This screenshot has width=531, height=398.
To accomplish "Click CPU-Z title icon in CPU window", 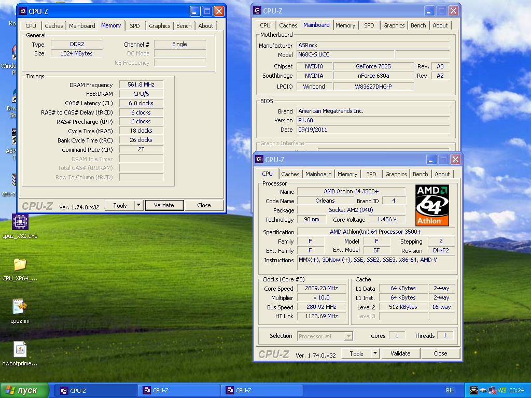I will pyautogui.click(x=259, y=159).
